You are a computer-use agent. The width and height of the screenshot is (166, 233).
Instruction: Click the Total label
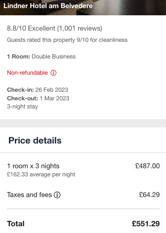(16, 224)
